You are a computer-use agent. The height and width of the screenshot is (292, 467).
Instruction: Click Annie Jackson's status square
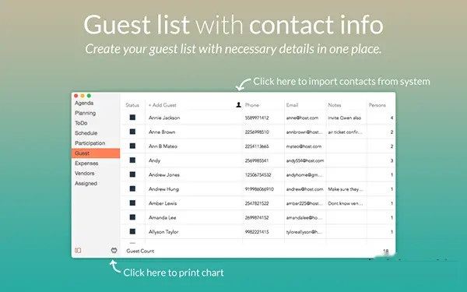pyautogui.click(x=132, y=118)
